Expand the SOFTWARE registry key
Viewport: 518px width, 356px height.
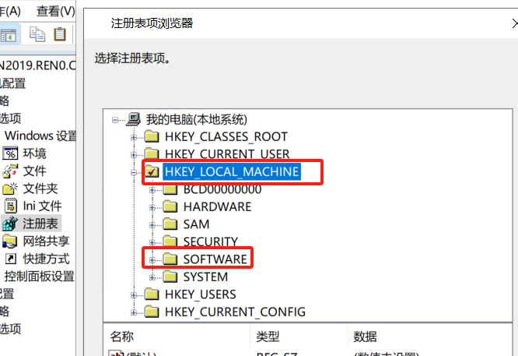tap(152, 259)
